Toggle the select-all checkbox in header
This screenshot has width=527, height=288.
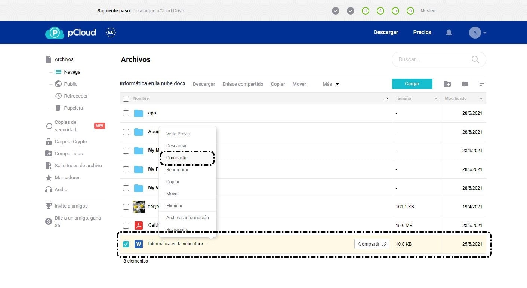126,99
